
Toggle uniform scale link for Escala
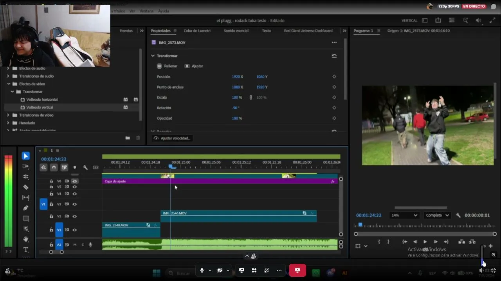pyautogui.click(x=250, y=97)
